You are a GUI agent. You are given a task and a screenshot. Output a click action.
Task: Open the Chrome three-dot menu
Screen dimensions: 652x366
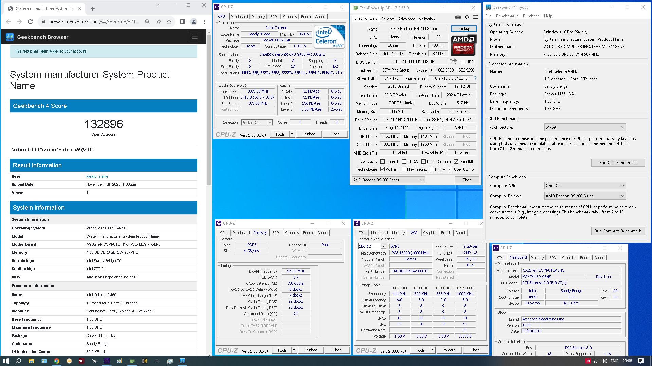[x=204, y=22]
